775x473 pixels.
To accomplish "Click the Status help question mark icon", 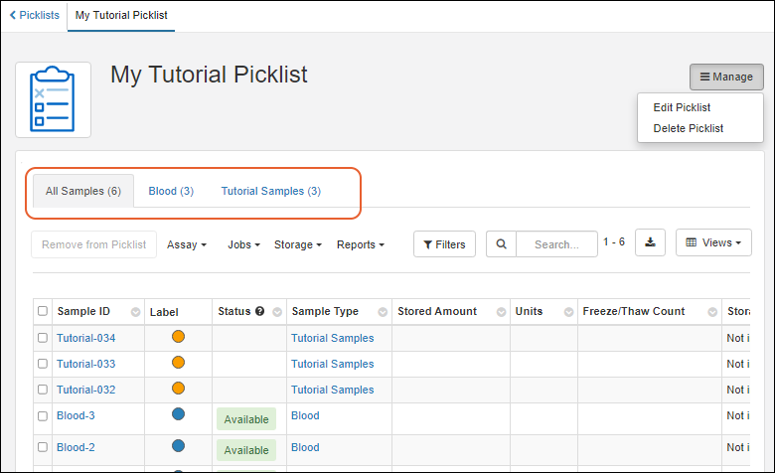I will point(259,311).
